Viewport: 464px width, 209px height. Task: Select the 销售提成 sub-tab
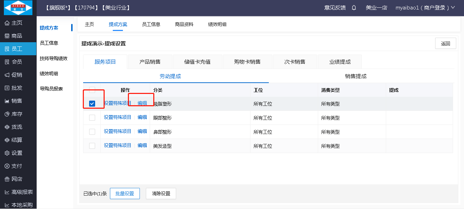pyautogui.click(x=356, y=76)
